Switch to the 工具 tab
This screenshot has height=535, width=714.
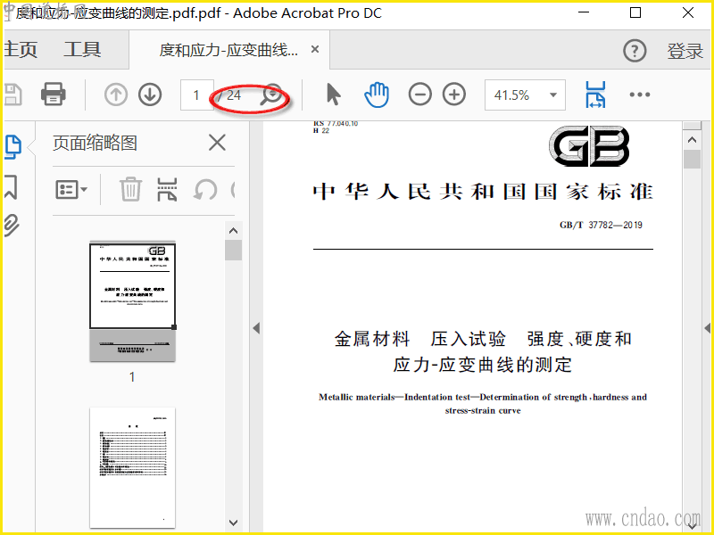(x=82, y=50)
